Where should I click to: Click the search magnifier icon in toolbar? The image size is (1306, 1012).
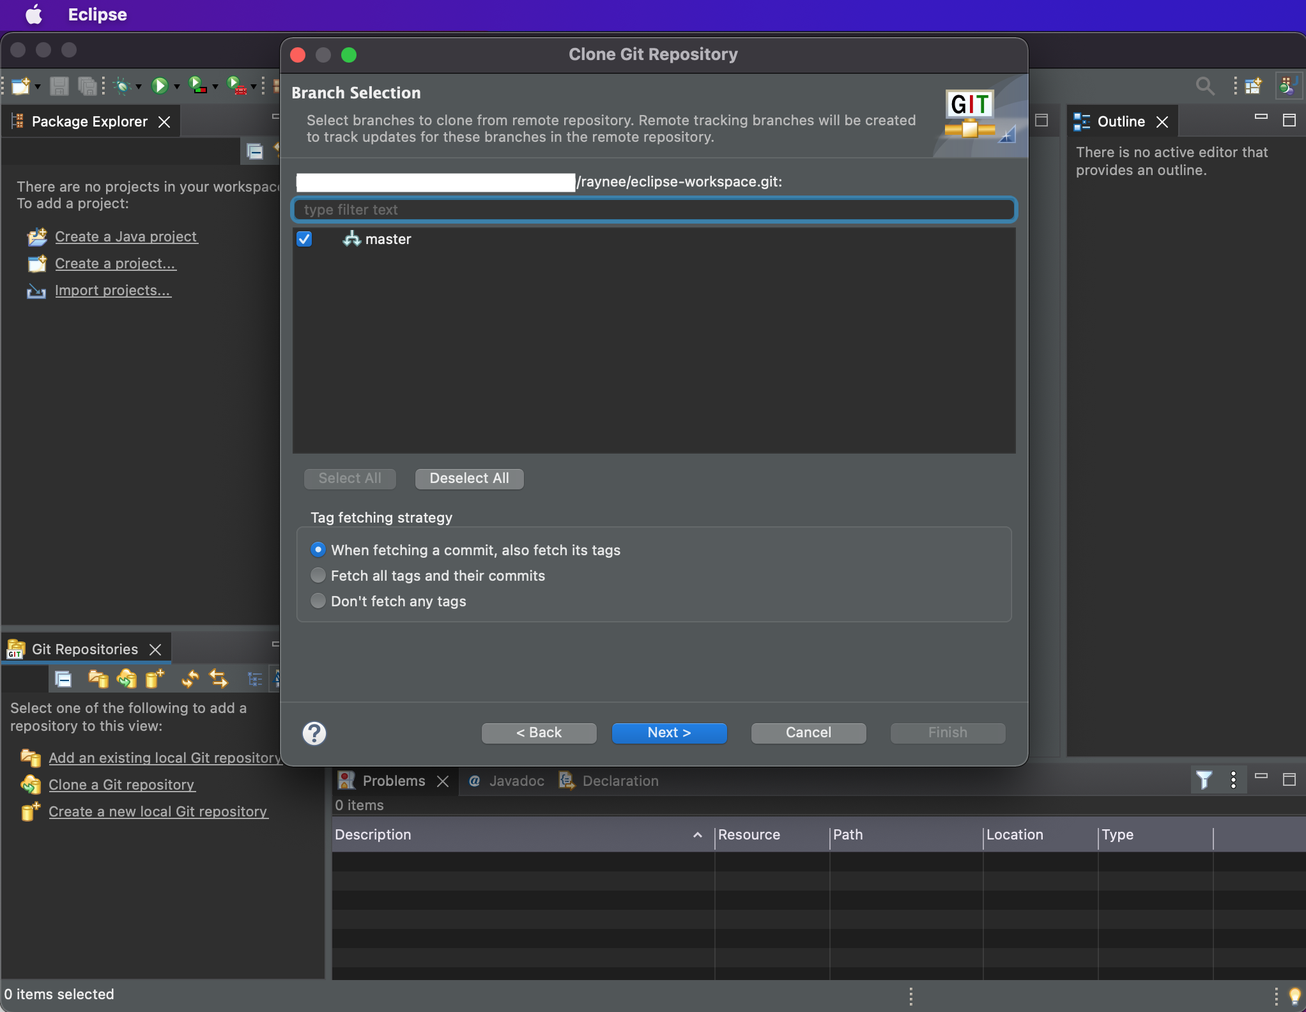[x=1204, y=86]
